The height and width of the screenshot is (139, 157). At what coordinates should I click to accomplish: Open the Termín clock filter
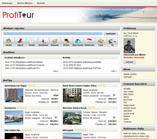pyautogui.click(x=32, y=42)
